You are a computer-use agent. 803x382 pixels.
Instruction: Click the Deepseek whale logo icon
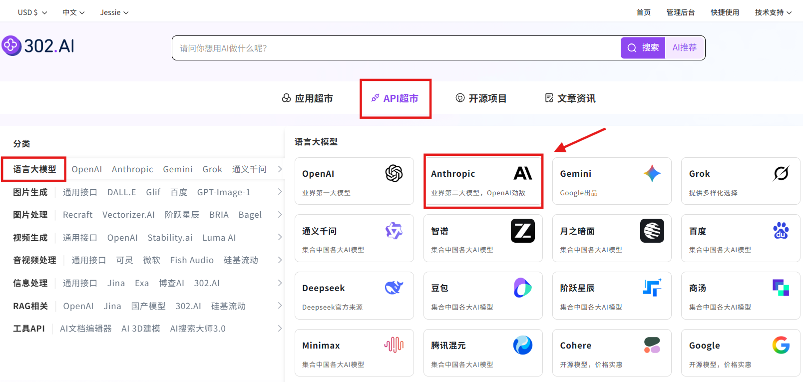click(x=394, y=288)
